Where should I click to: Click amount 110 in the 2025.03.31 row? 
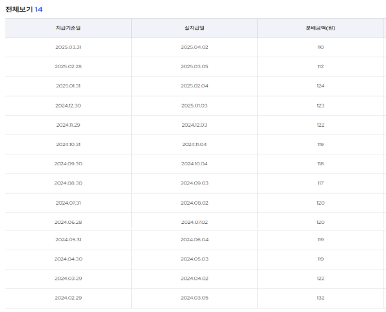pyautogui.click(x=320, y=47)
